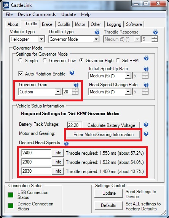Screen dimensions: 169x218
Task: Click the 'Set ALL settings to Factory Defaults' label
Action: pyautogui.click(x=143, y=206)
